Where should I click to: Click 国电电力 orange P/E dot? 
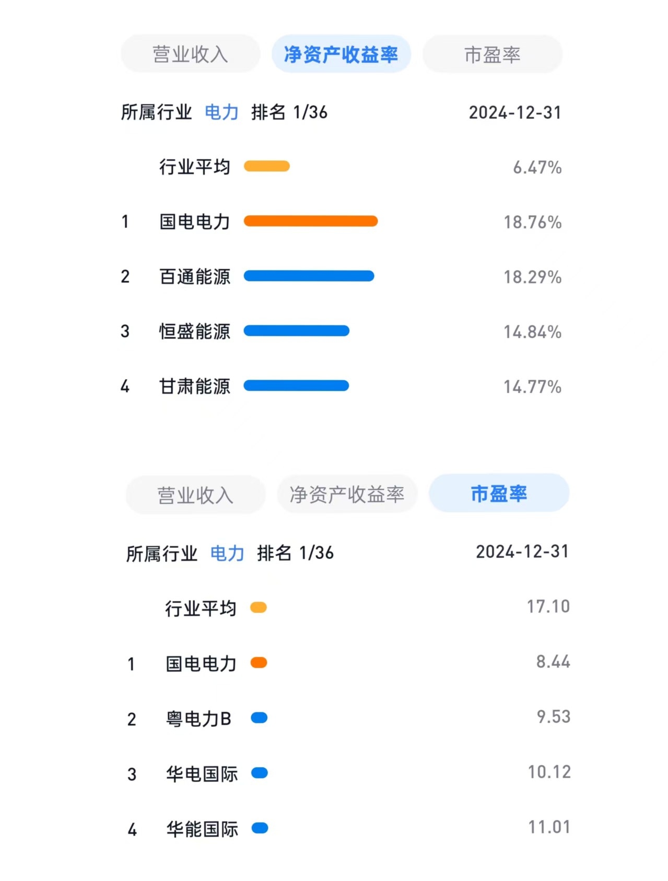click(259, 662)
